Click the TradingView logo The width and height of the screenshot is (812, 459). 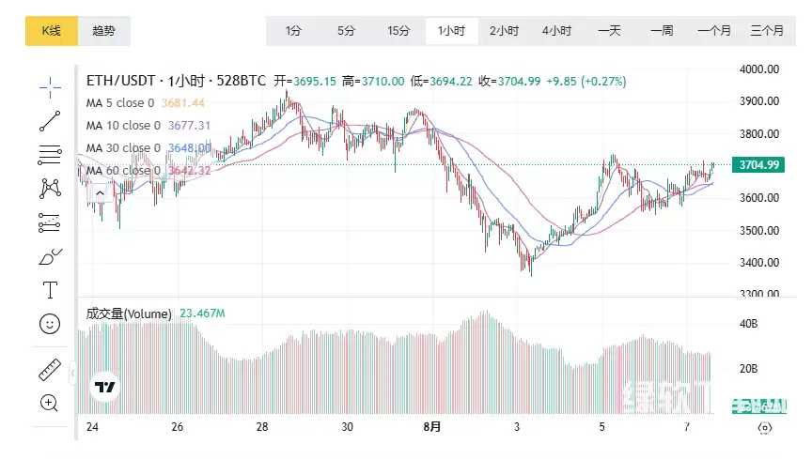point(104,388)
